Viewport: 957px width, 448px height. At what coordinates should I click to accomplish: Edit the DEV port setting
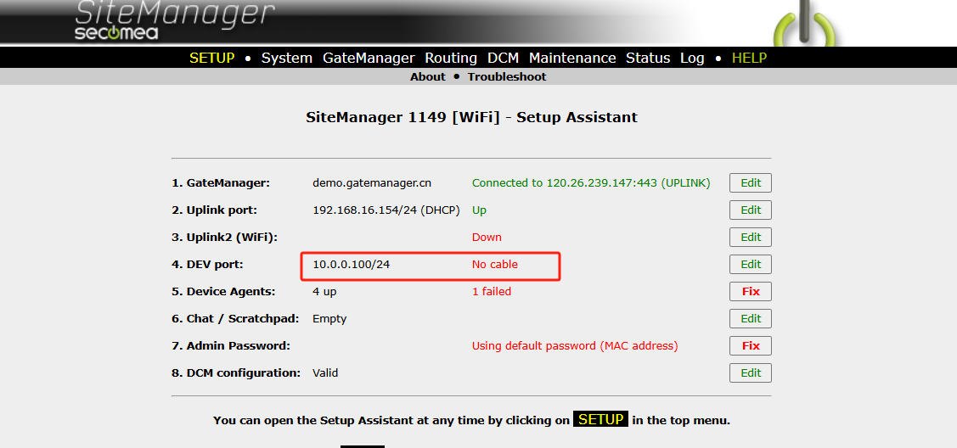pos(751,264)
